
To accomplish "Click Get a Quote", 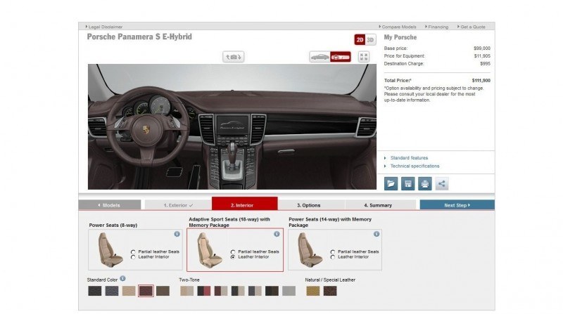I will tap(472, 27).
